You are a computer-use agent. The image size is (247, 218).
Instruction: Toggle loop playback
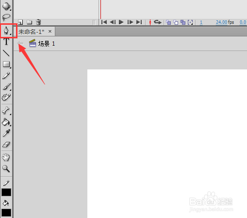pos(158,22)
